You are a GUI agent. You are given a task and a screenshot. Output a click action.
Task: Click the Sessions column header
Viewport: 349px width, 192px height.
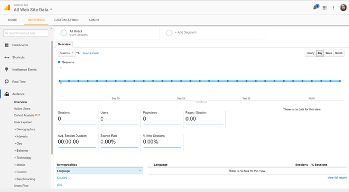(x=301, y=165)
